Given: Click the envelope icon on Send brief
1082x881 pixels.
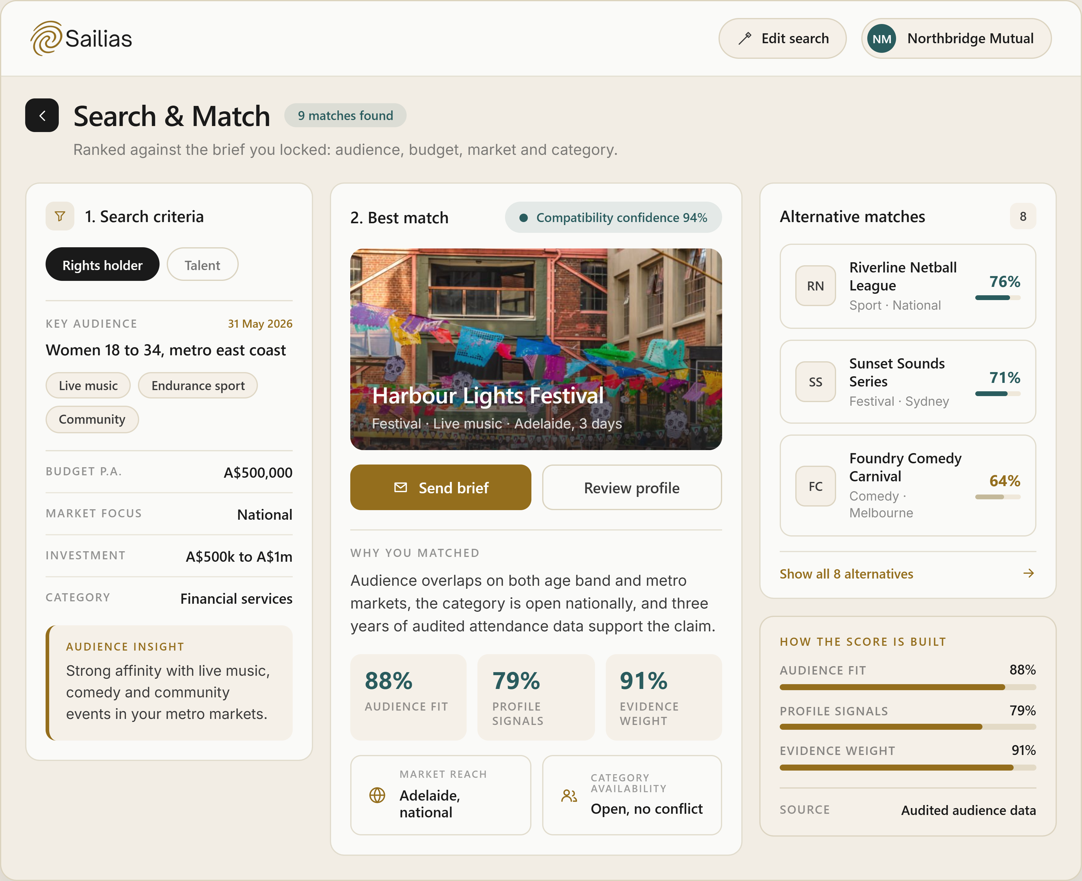Looking at the screenshot, I should tap(401, 487).
